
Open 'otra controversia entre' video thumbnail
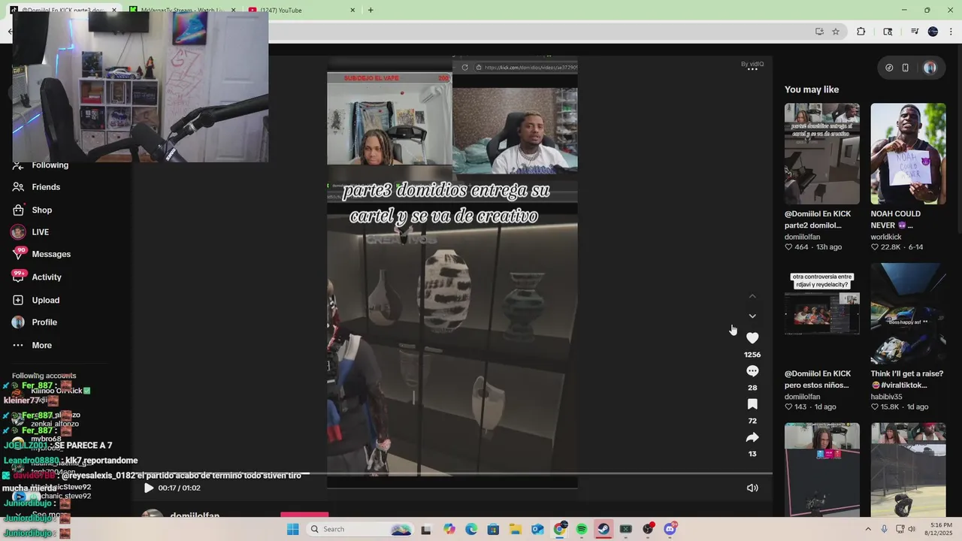pyautogui.click(x=822, y=313)
